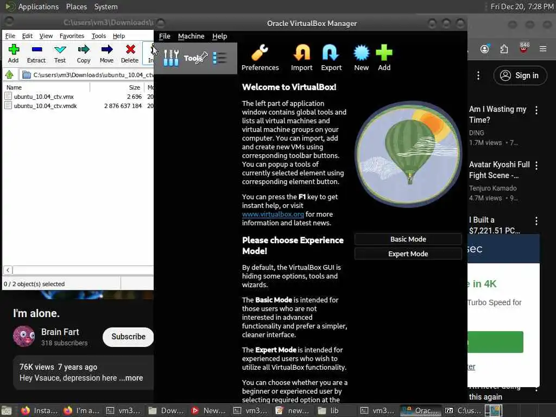Open the Tools list menu button
The image size is (556, 417).
[x=220, y=58]
